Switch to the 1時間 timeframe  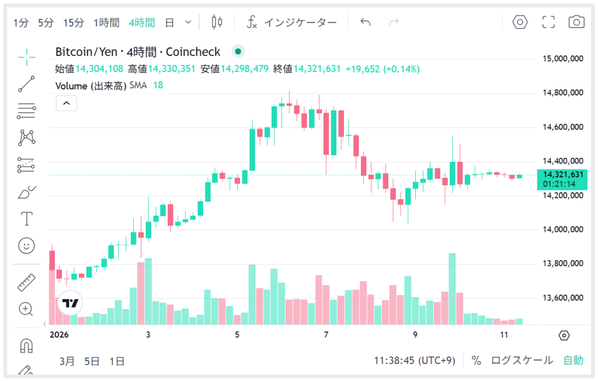pos(106,23)
